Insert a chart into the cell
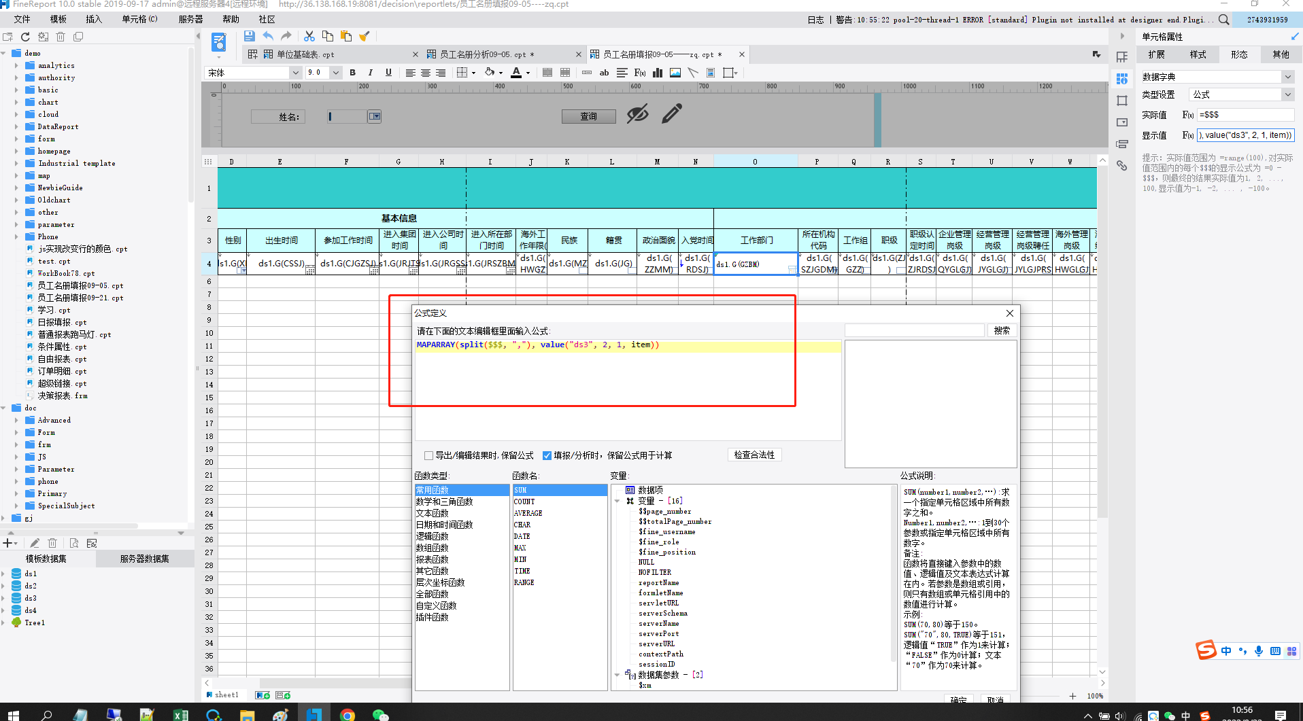 658,73
